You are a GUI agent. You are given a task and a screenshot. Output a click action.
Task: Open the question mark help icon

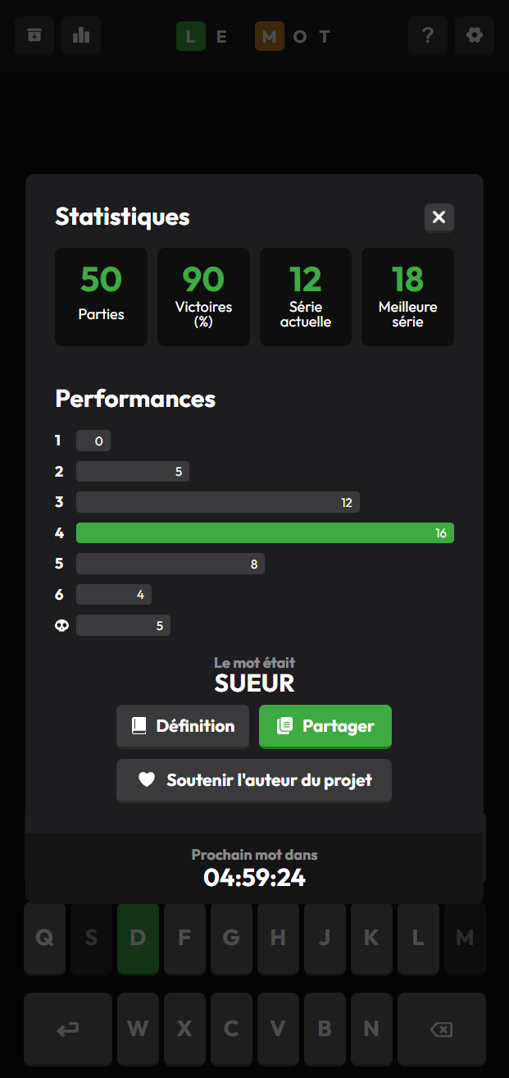[x=427, y=35]
